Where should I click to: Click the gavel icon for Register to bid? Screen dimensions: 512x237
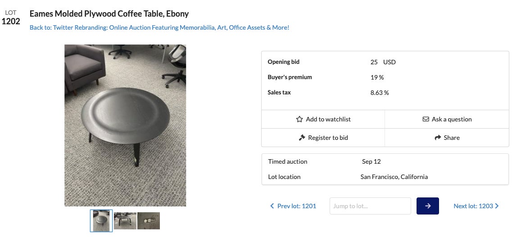coord(302,138)
